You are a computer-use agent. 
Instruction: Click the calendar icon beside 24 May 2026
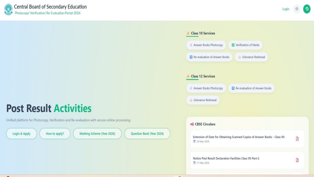click(x=194, y=141)
